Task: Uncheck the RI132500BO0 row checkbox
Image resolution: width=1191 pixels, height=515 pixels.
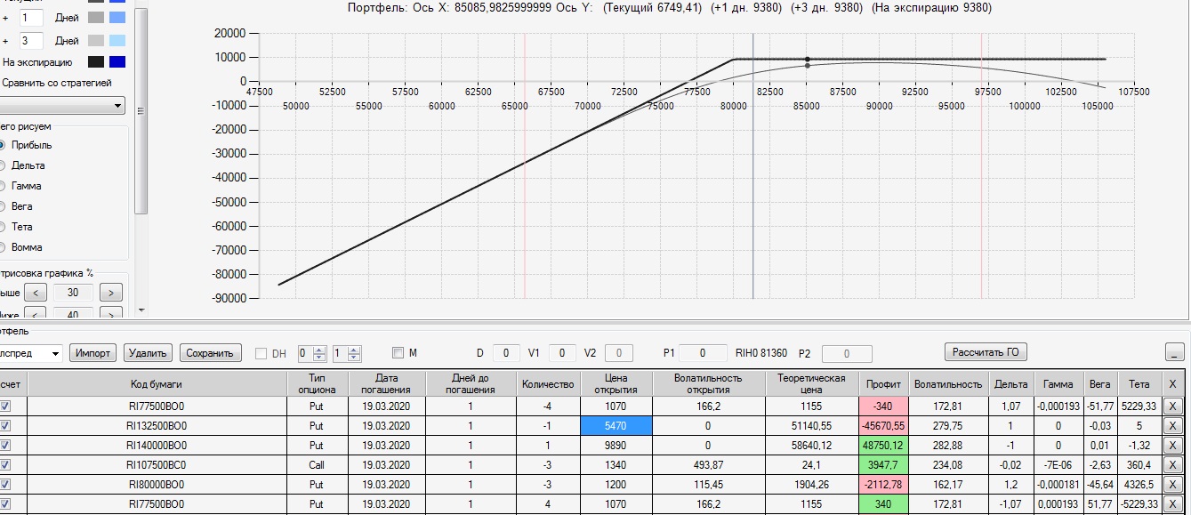Action: pos(5,426)
